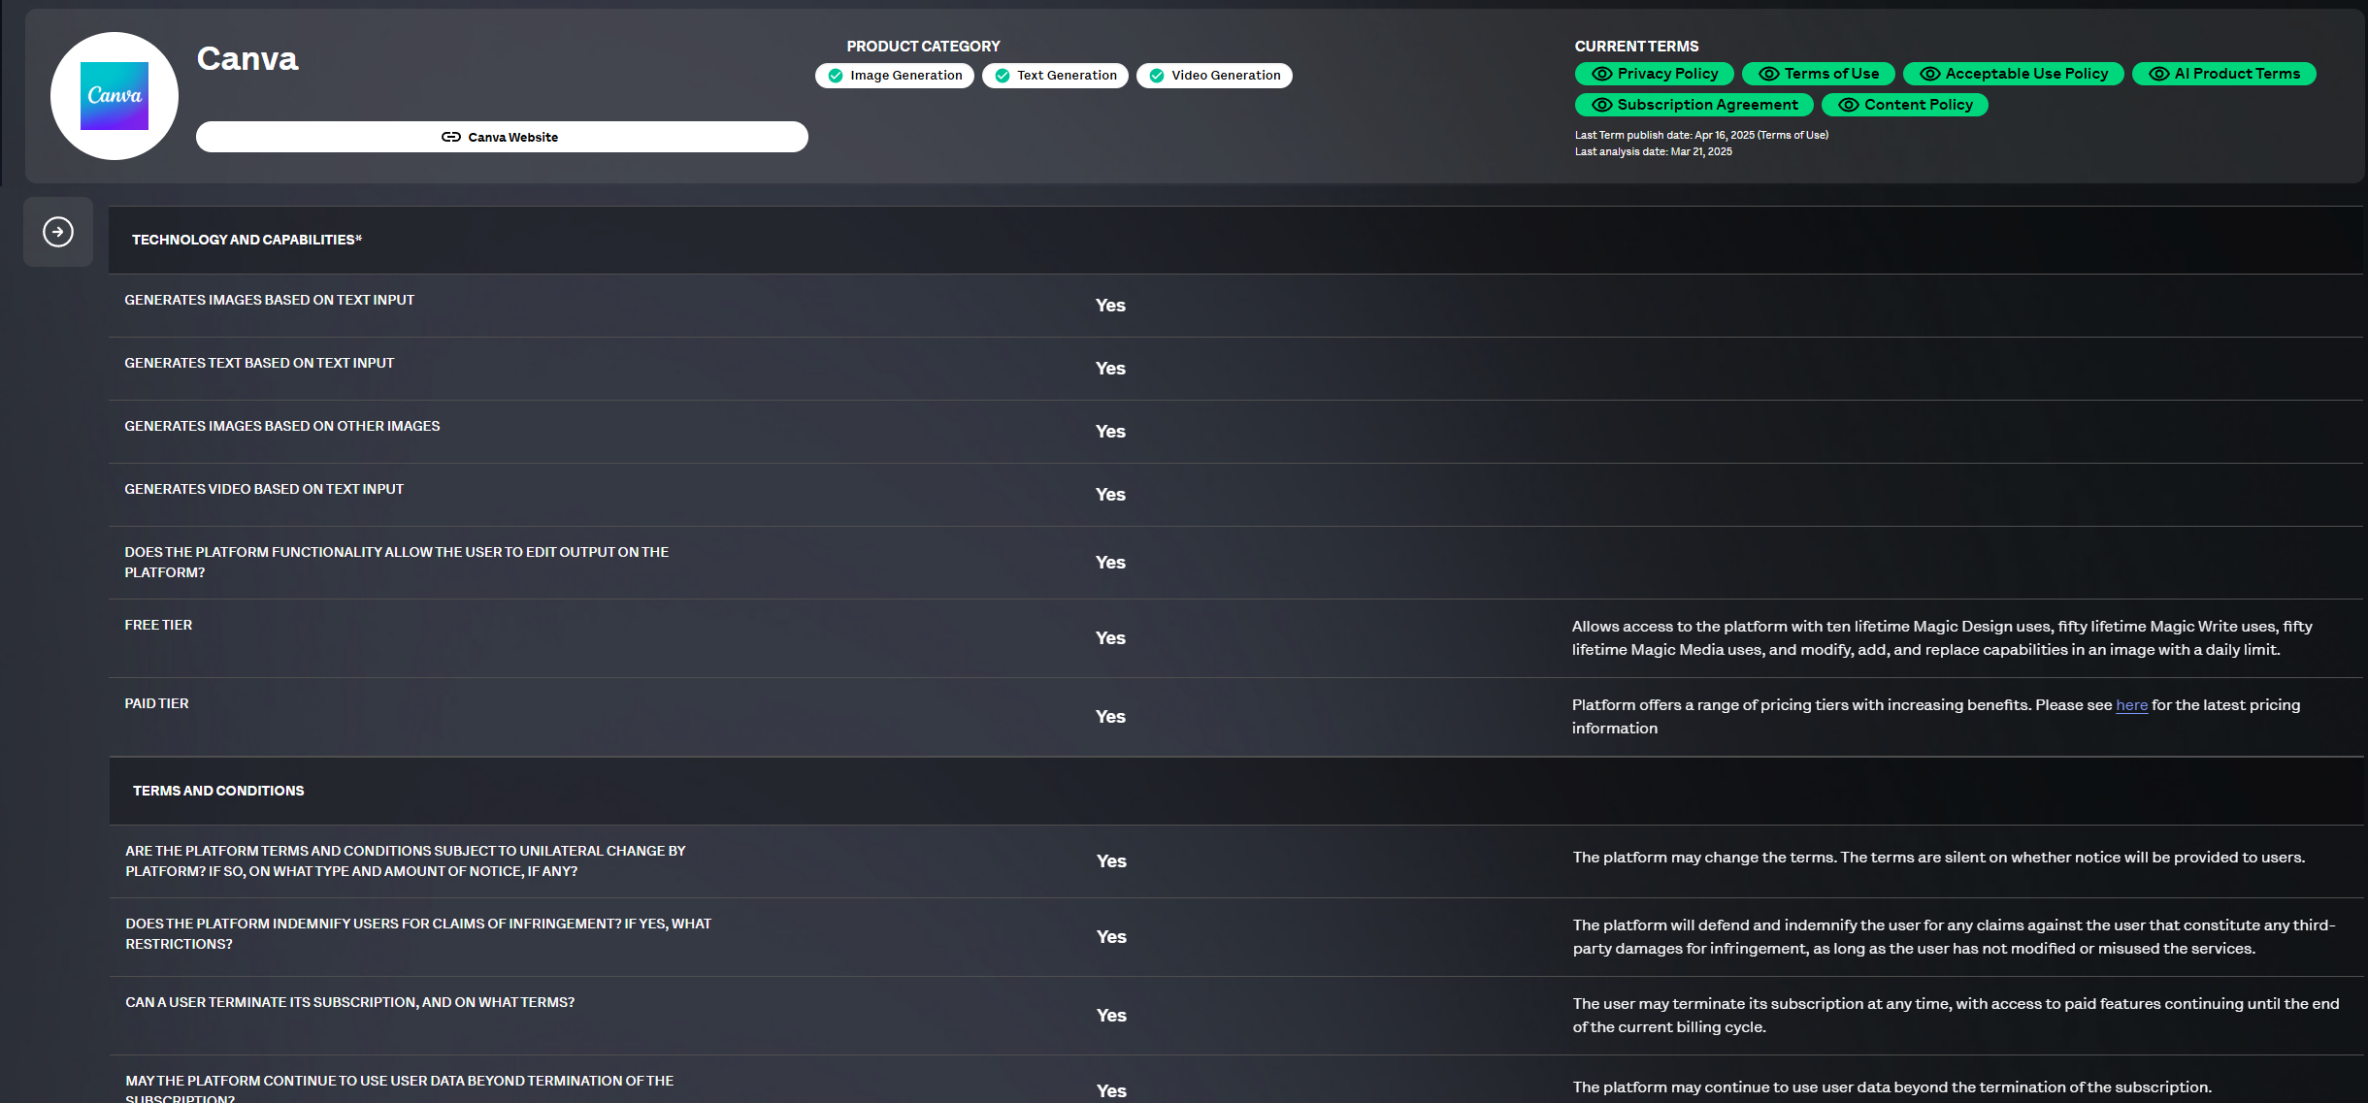View the Subscription Agreement
This screenshot has width=2368, height=1103.
1694,105
